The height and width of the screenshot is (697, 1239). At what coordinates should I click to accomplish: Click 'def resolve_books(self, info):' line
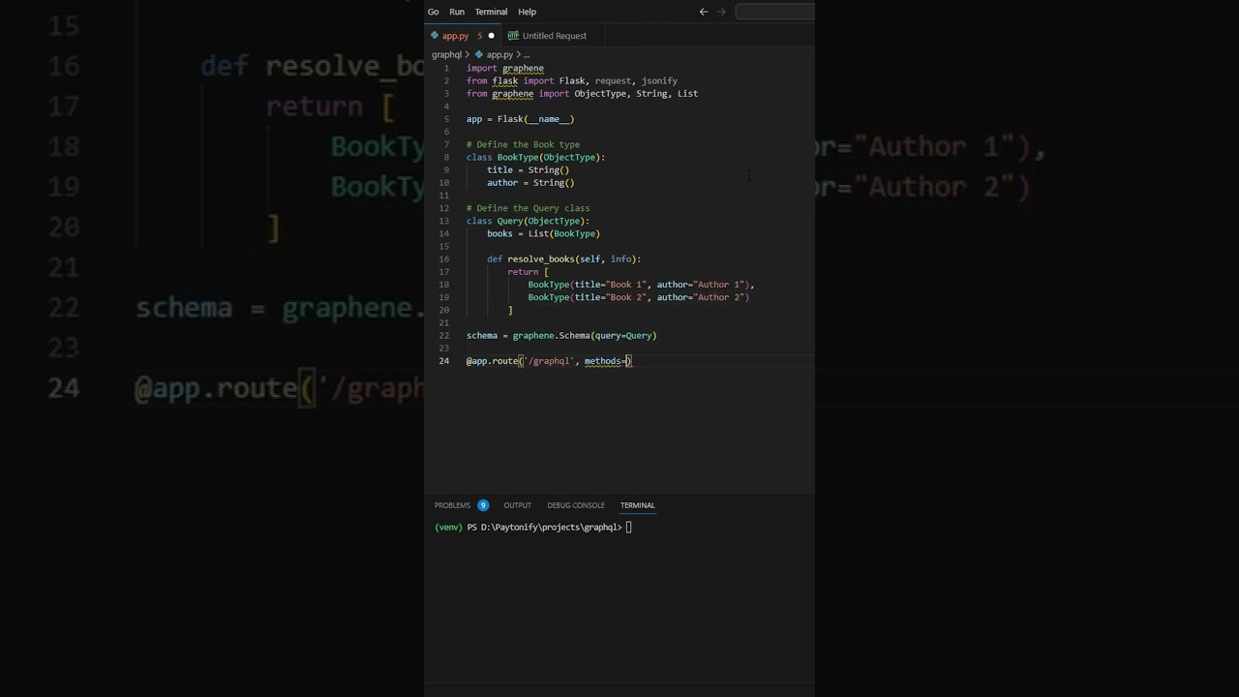564,259
